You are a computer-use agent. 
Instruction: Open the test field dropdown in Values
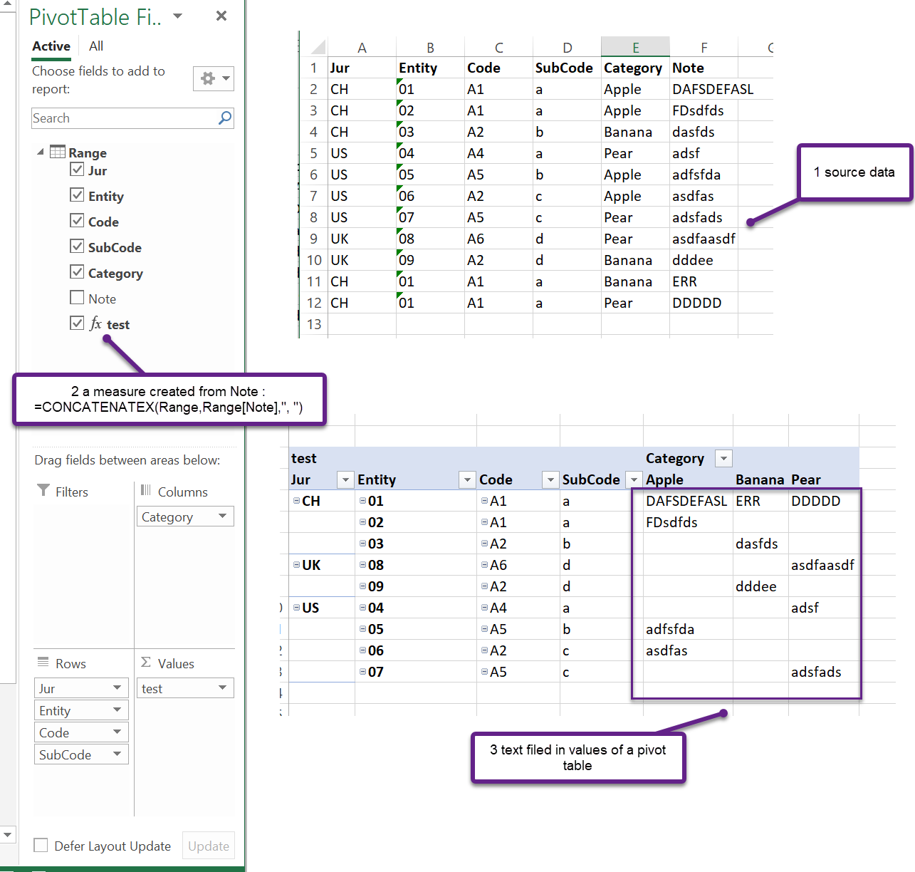[223, 687]
